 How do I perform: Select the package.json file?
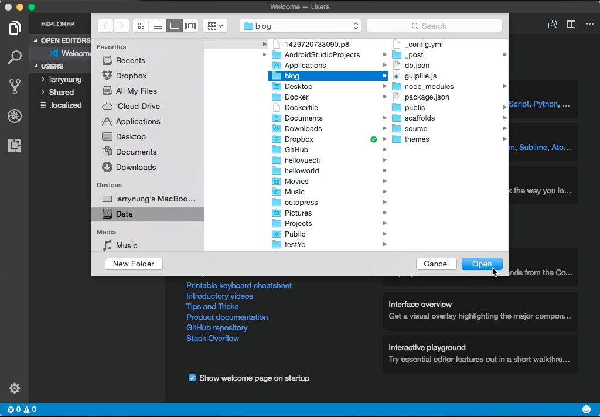(448, 97)
